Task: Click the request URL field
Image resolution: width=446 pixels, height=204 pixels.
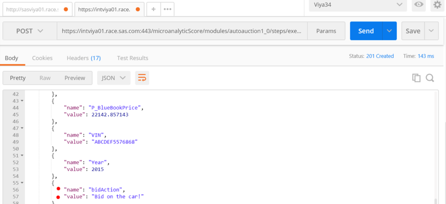Action: point(182,31)
